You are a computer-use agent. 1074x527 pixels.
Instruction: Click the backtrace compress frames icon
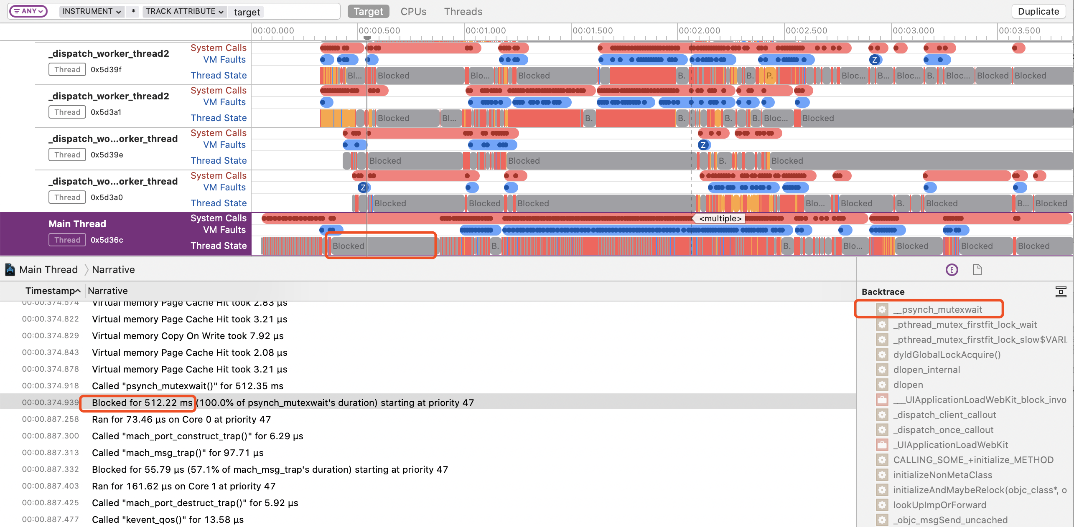(1061, 291)
